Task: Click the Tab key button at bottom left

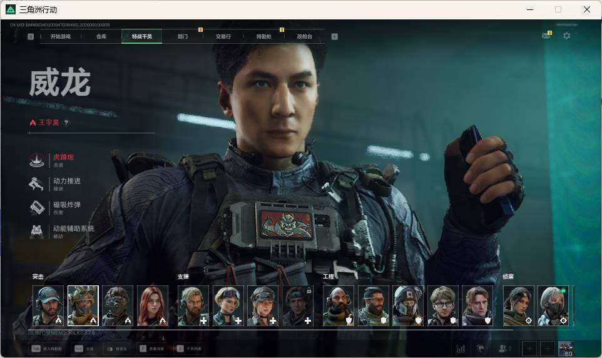Action: click(47, 349)
